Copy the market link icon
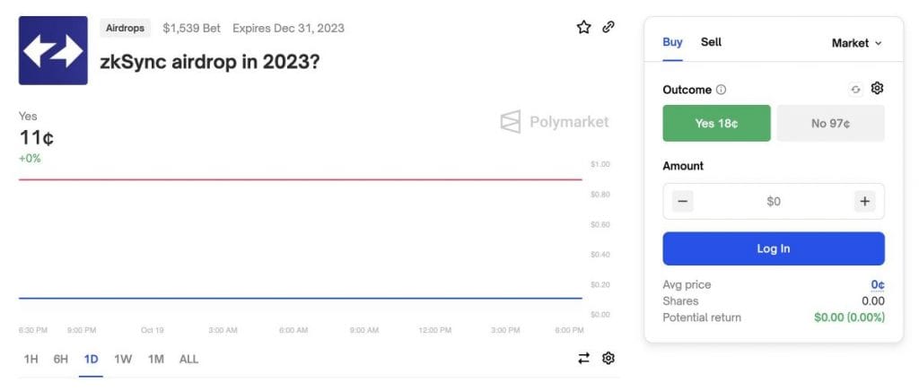The height and width of the screenshot is (391, 919). click(x=608, y=27)
